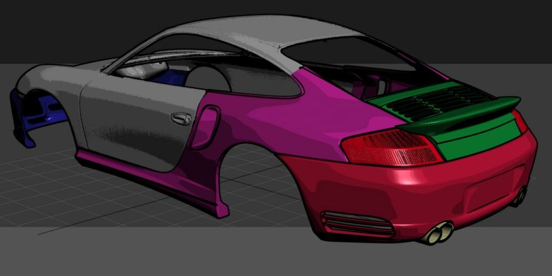Select the blue interior behind the windshield

click(x=167, y=77)
